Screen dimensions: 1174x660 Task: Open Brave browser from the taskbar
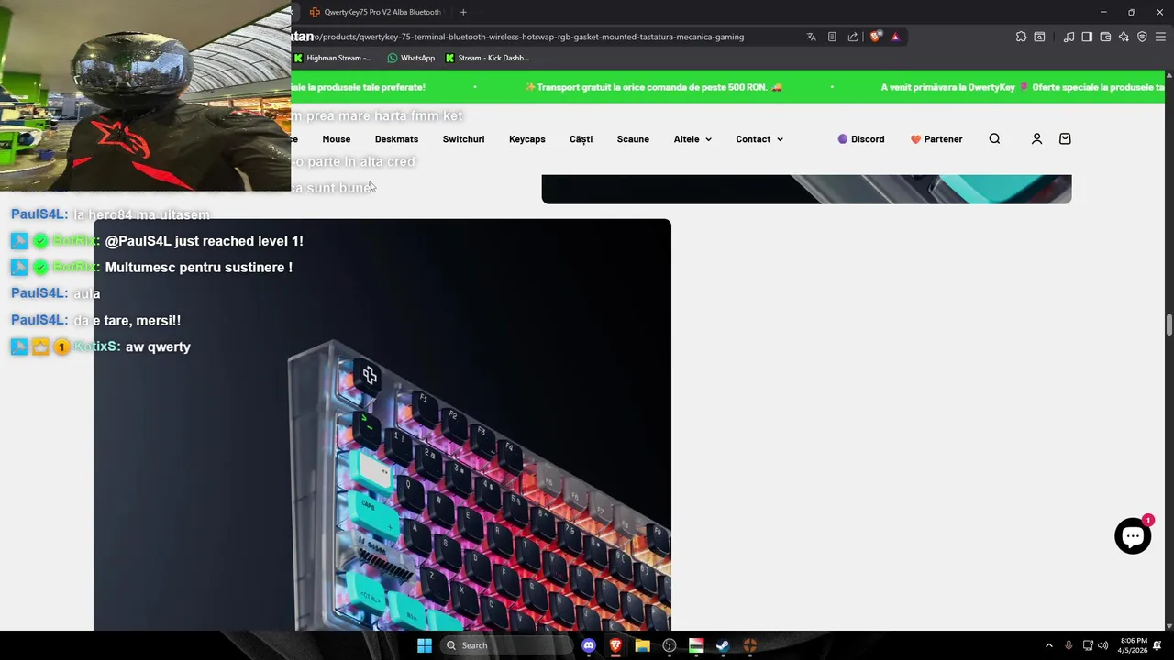(615, 645)
